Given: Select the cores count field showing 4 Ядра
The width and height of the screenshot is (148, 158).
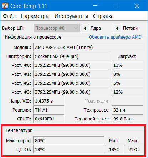Looking at the screenshot, I should (x=85, y=28).
